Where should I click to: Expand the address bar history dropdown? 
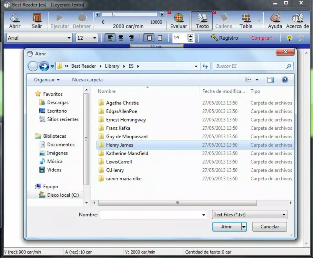(x=196, y=66)
